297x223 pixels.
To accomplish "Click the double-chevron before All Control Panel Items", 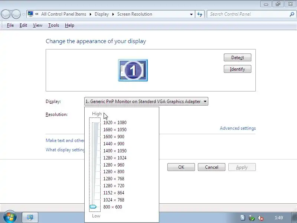I will pos(37,14).
